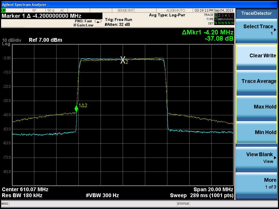Click the #Atten: 32 dB label
Image resolution: width=279 pixels, height=209 pixels.
click(x=117, y=25)
